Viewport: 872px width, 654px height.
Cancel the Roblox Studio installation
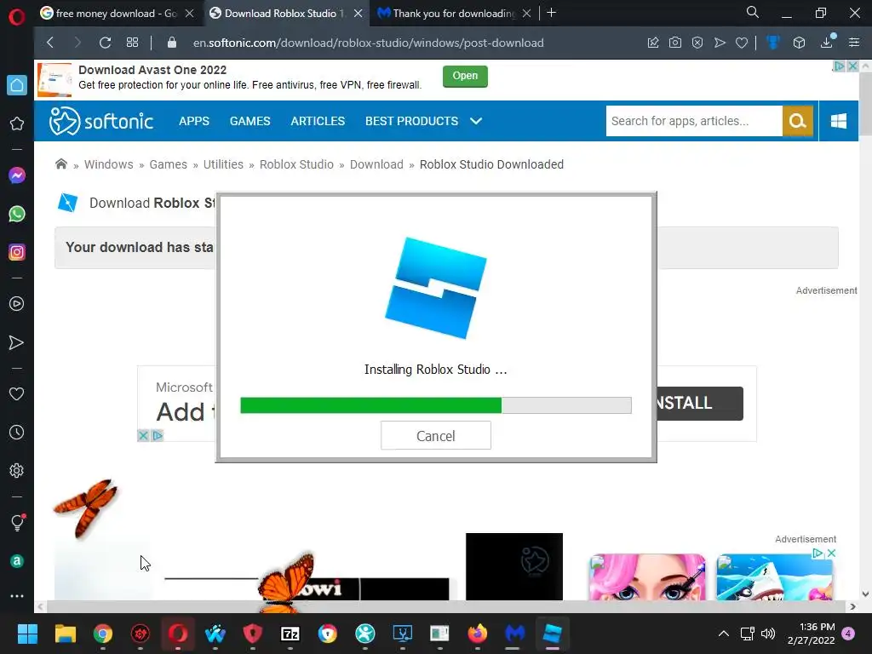[x=435, y=435]
